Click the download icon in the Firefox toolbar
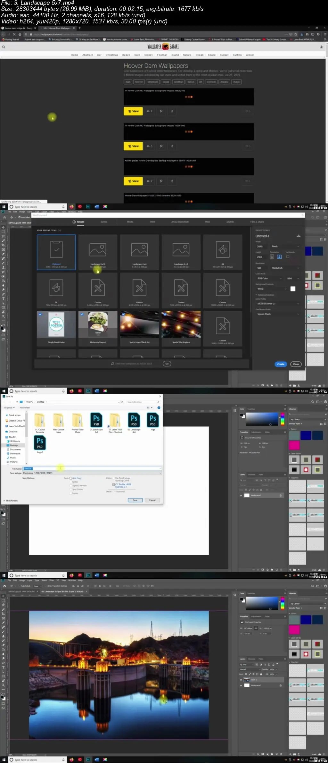Image resolution: width=328 pixels, height=763 pixels. coord(301,34)
